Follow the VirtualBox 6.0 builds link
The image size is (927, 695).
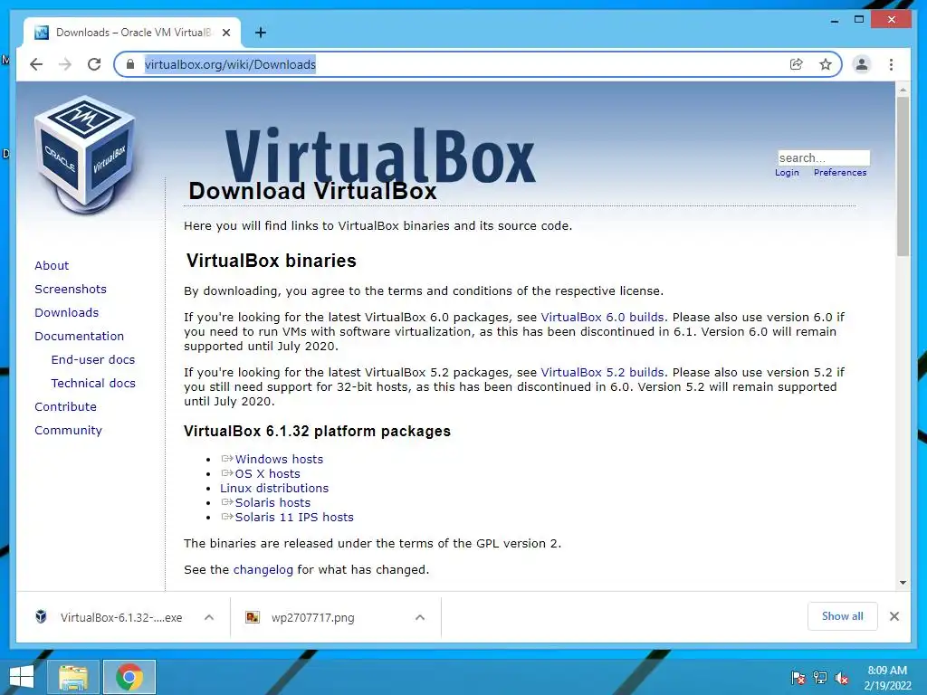pyautogui.click(x=602, y=318)
